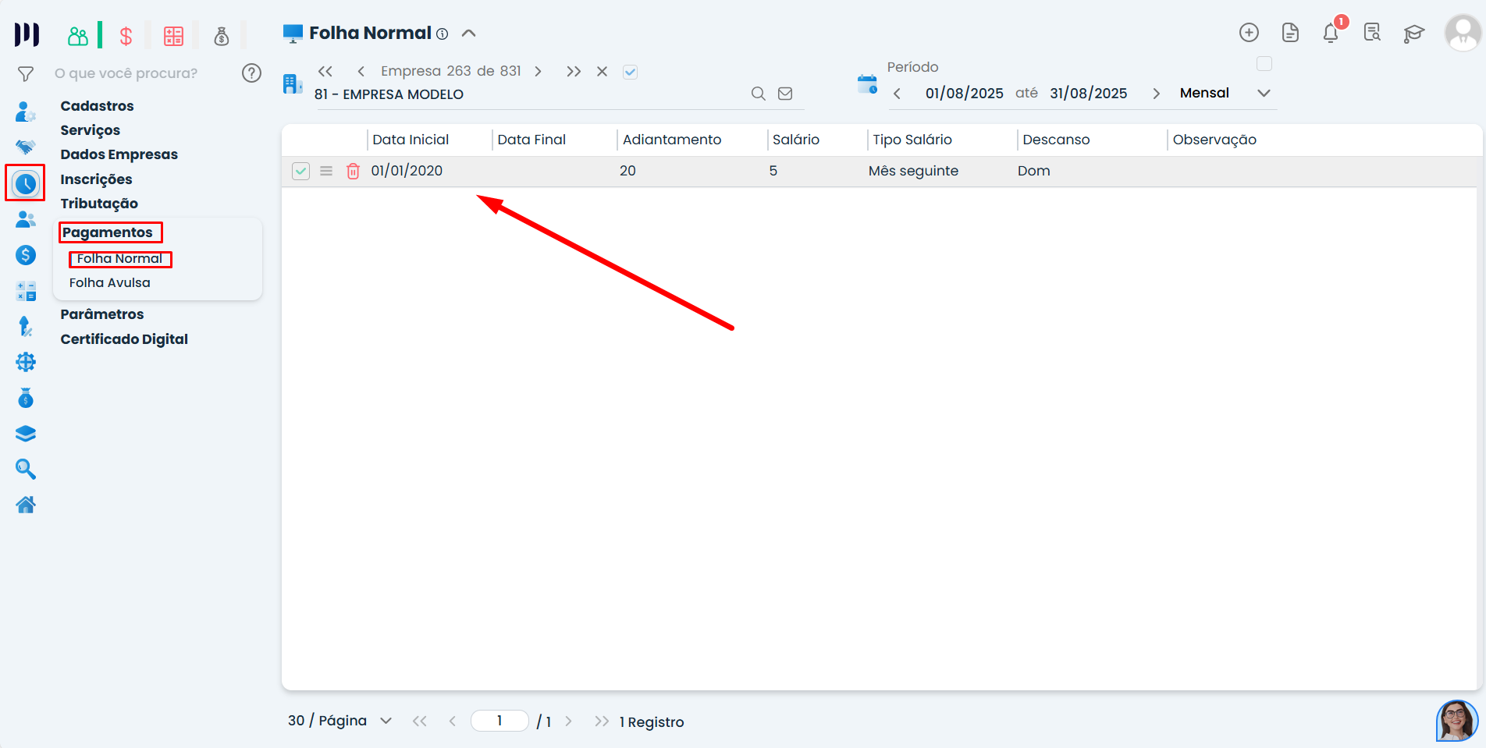The height and width of the screenshot is (748, 1486).
Task: Check the empty checkbox above the Período selector
Action: tap(1264, 63)
